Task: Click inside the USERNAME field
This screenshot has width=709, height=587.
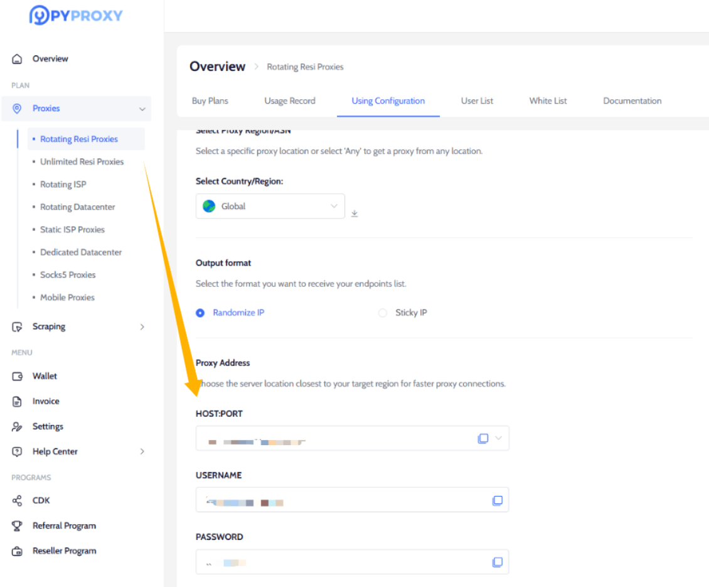Action: (339, 500)
